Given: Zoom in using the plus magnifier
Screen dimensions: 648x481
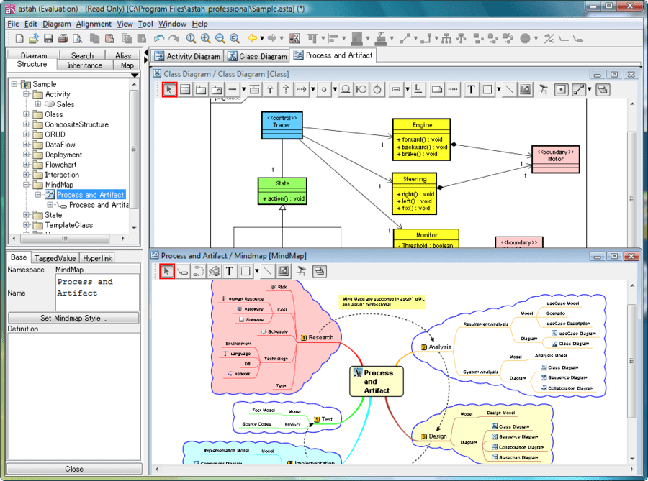Looking at the screenshot, I should [x=205, y=38].
